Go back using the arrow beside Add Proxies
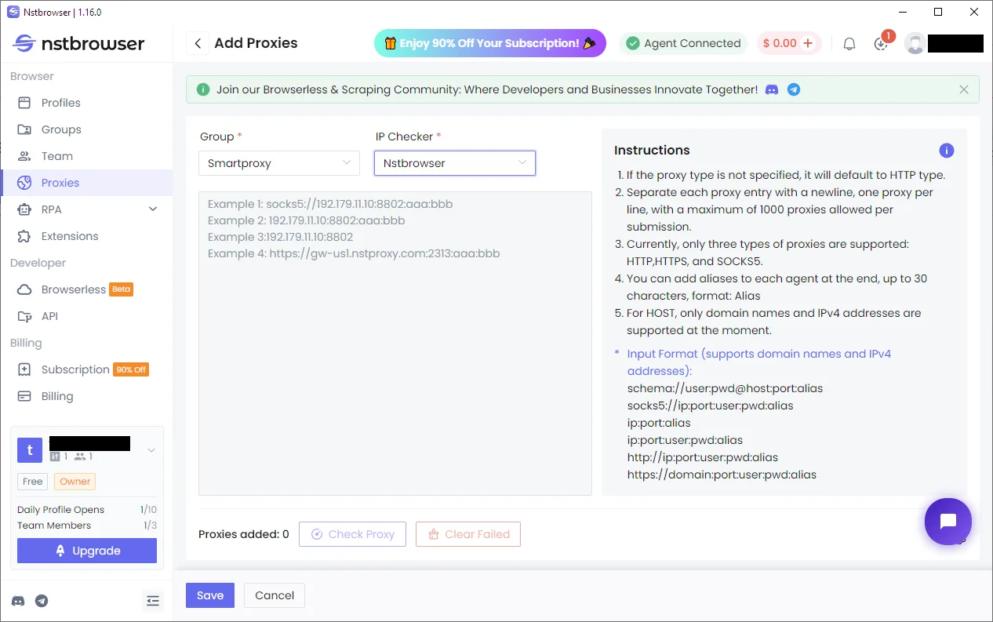This screenshot has width=993, height=622. 197,43
